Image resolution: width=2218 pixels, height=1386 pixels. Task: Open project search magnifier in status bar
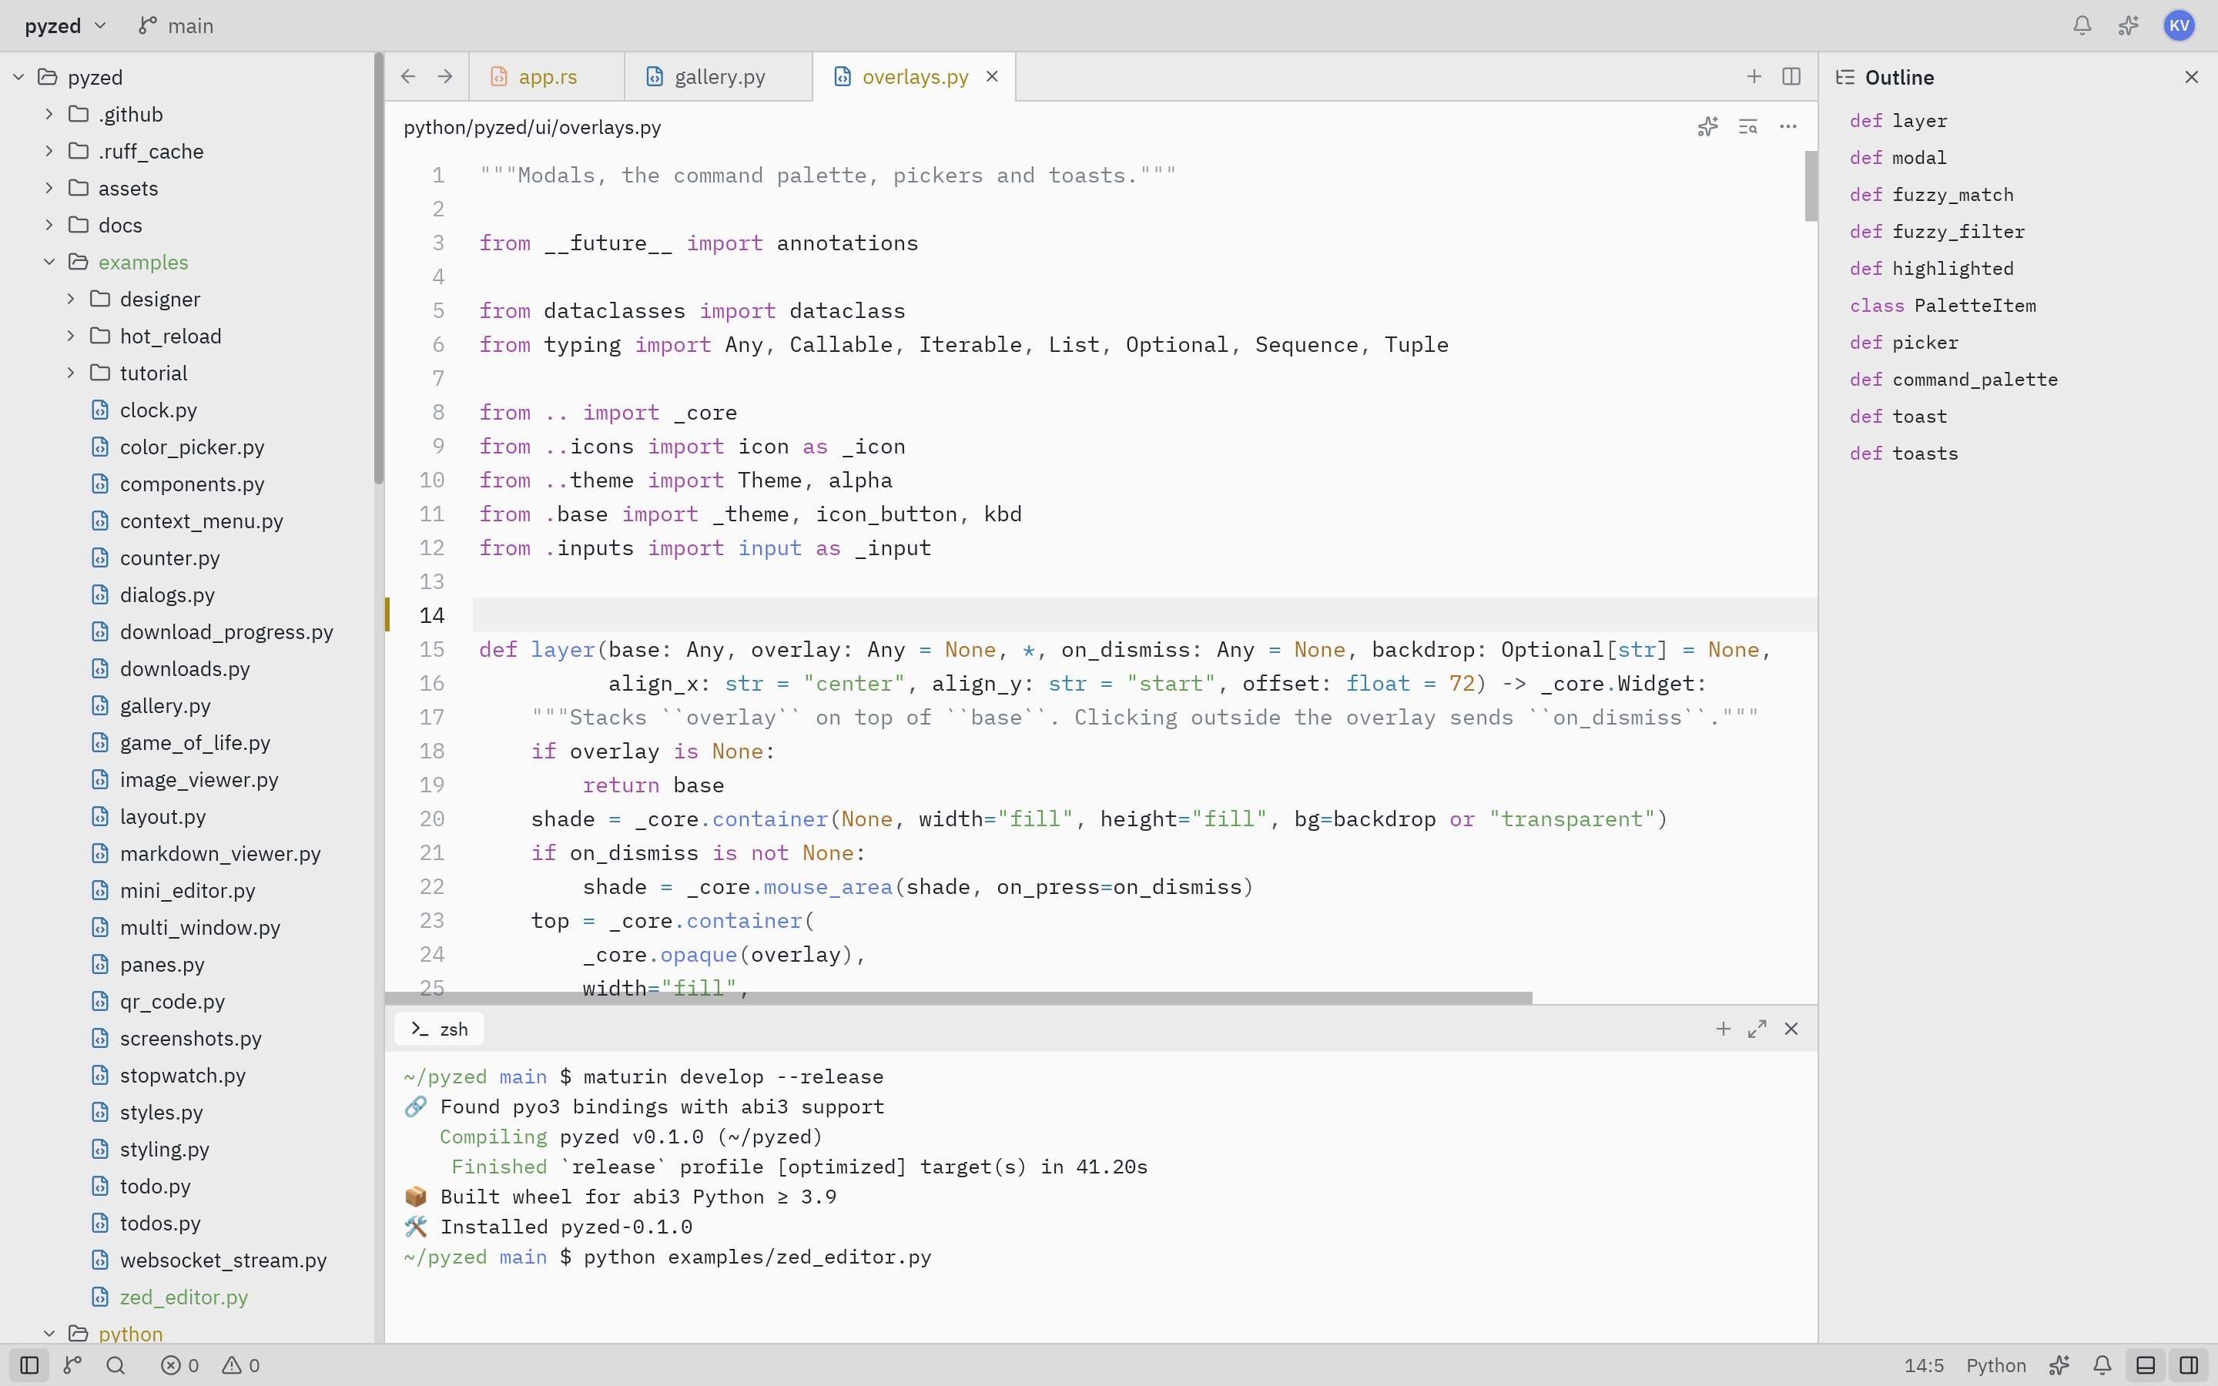(116, 1365)
